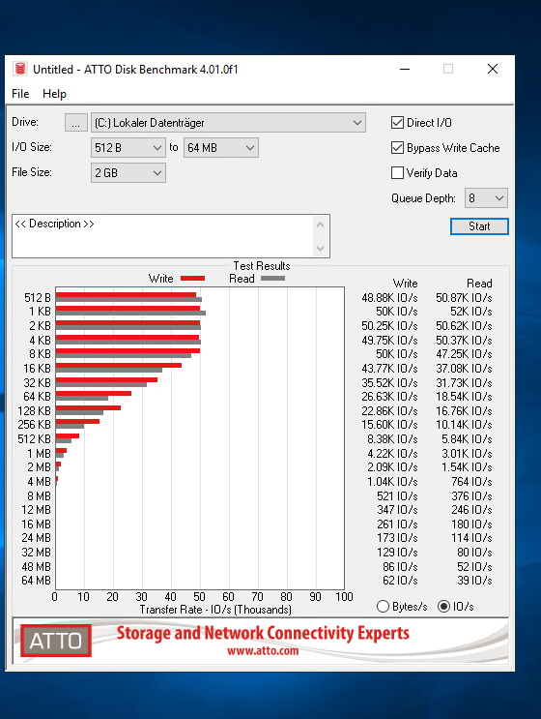
Task: Close the ATTO Disk Benchmark window
Action: pyautogui.click(x=493, y=69)
